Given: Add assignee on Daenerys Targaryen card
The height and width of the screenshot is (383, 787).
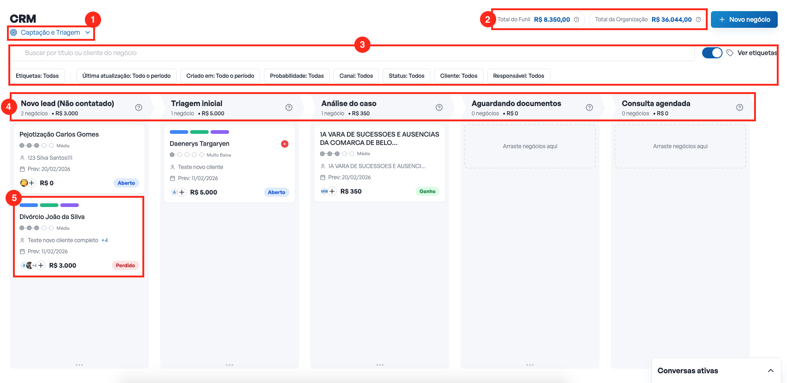Looking at the screenshot, I should click(182, 192).
